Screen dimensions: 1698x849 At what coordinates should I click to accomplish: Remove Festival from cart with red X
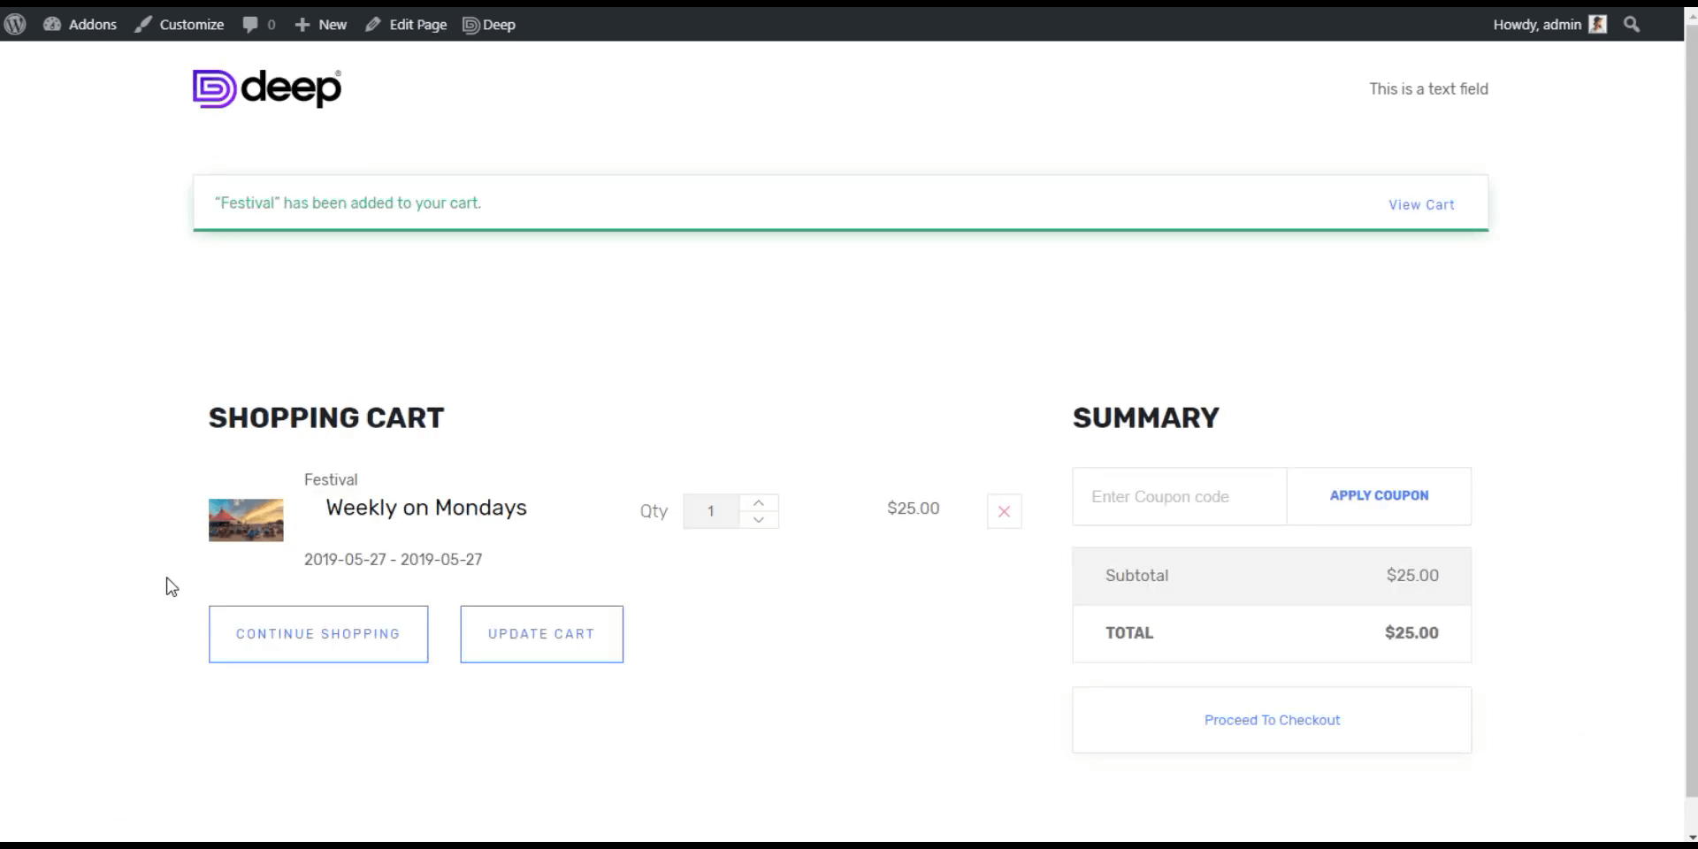pyautogui.click(x=1004, y=511)
